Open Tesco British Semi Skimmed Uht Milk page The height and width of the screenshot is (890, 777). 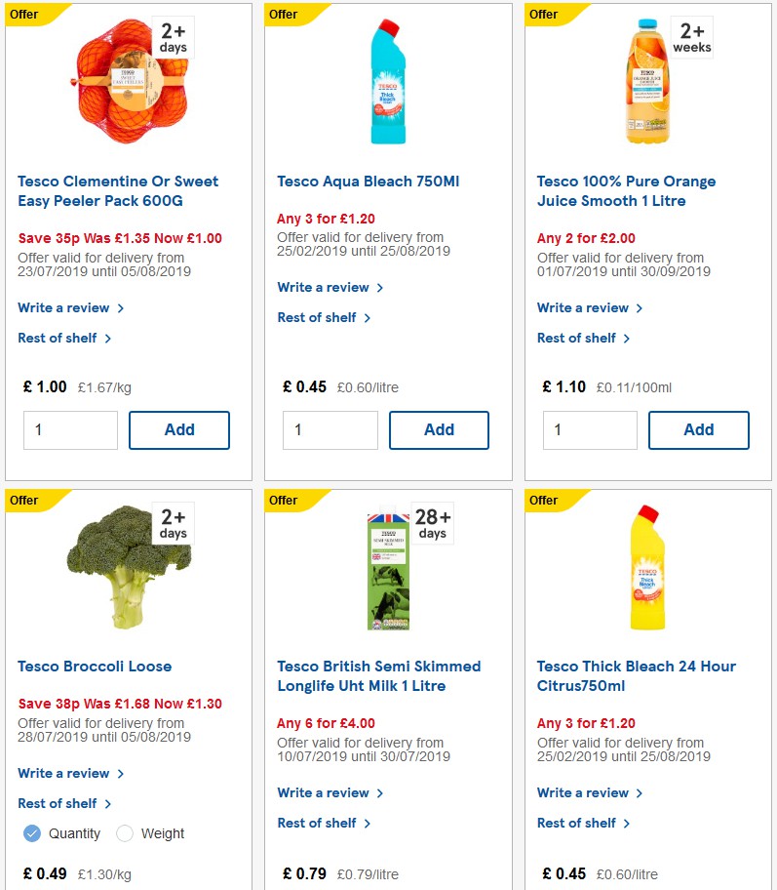pyautogui.click(x=378, y=675)
